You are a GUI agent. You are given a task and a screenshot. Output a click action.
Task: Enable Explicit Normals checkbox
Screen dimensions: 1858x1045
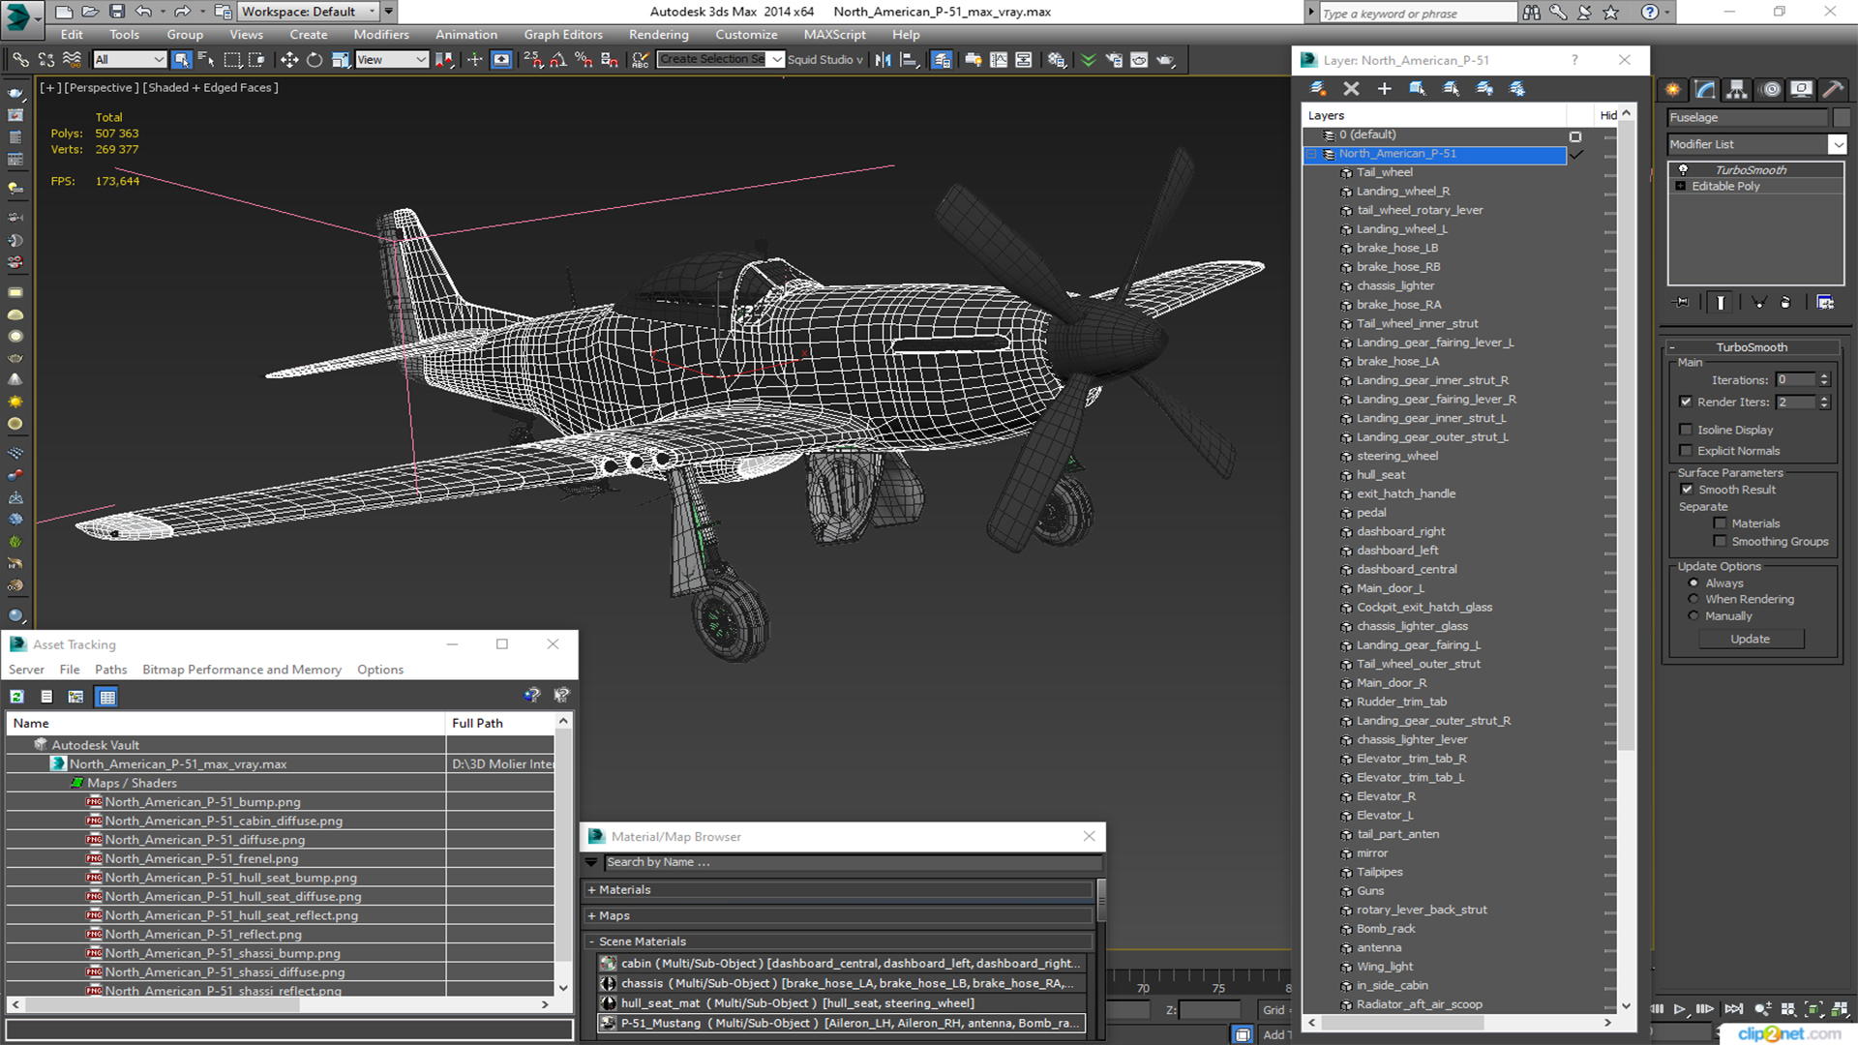click(x=1686, y=451)
